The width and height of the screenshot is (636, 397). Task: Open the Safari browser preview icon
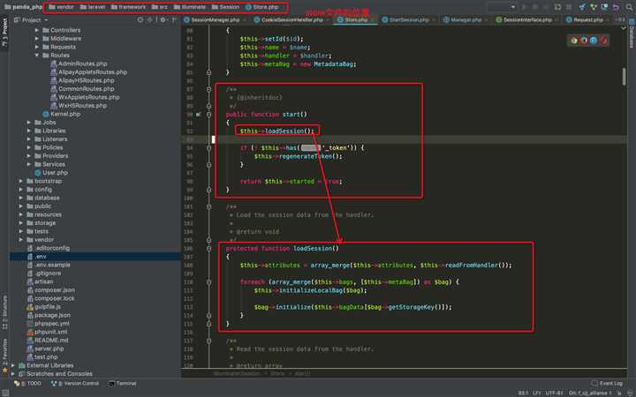pyautogui.click(x=594, y=40)
